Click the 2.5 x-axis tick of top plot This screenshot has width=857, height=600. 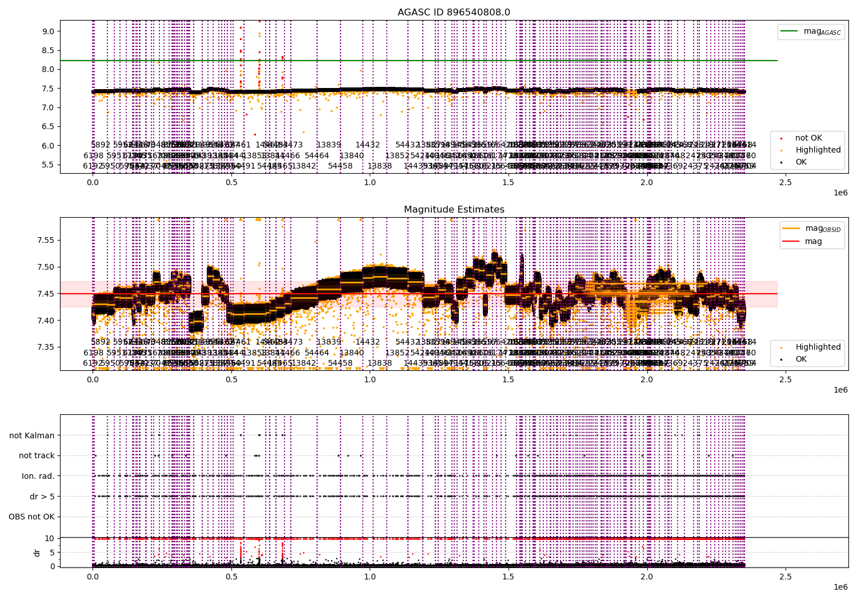[785, 183]
